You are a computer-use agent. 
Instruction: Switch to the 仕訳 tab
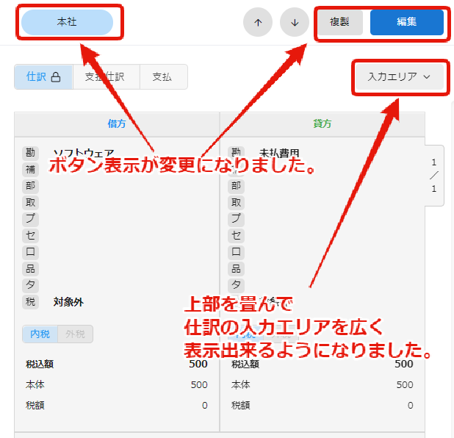(43, 76)
